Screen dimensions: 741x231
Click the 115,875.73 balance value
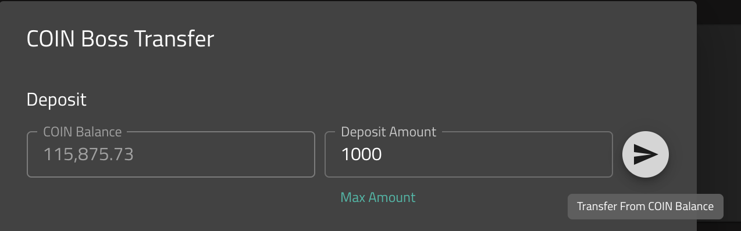click(88, 154)
